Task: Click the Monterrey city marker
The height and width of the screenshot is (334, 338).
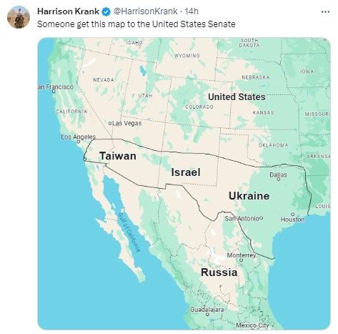Action: pyautogui.click(x=241, y=260)
